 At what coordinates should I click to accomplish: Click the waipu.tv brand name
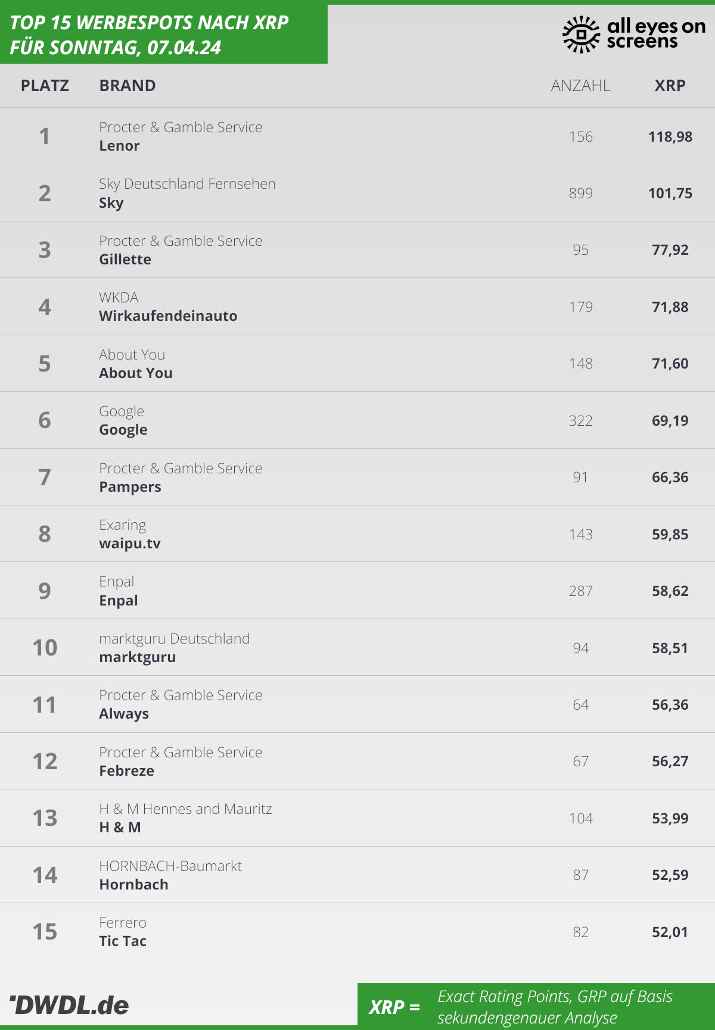coord(130,544)
